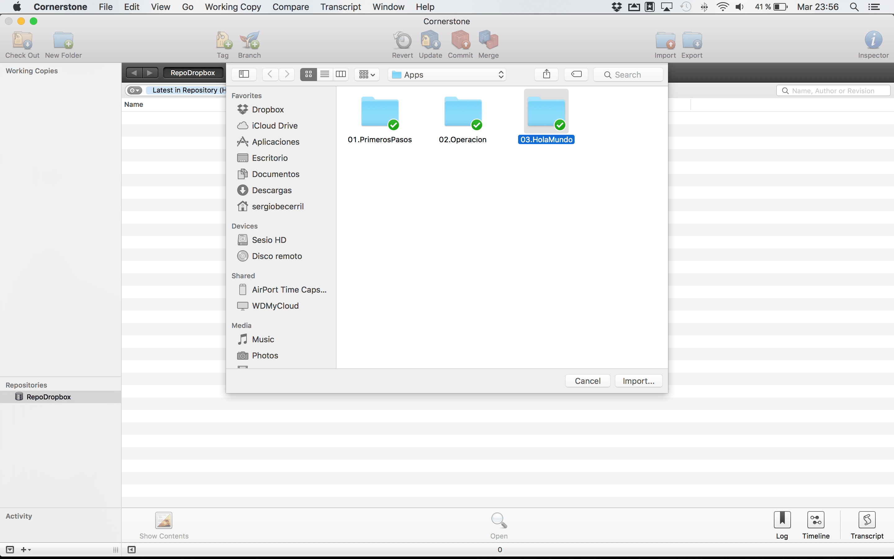Select Escritorio in sidebar
This screenshot has height=559, width=894.
coord(270,158)
